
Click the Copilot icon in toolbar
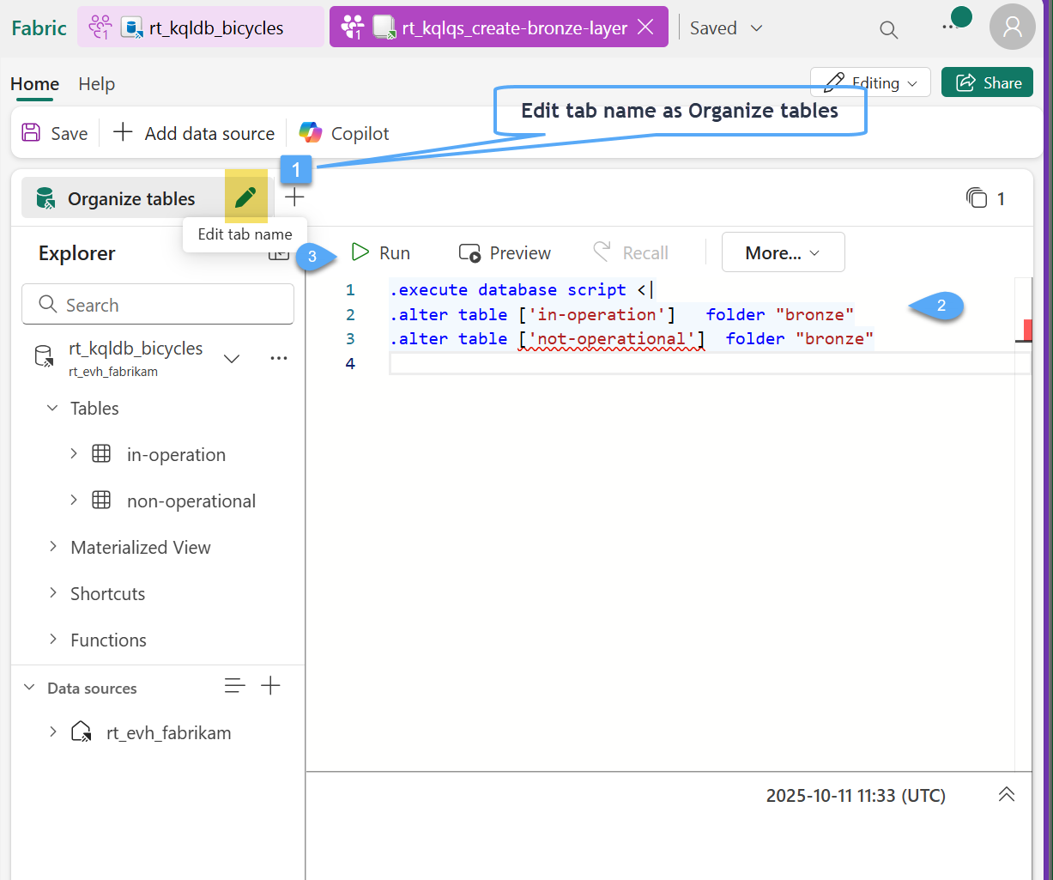coord(311,133)
